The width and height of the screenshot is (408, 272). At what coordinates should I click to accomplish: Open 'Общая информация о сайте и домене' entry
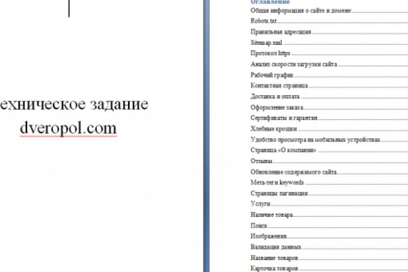(301, 11)
